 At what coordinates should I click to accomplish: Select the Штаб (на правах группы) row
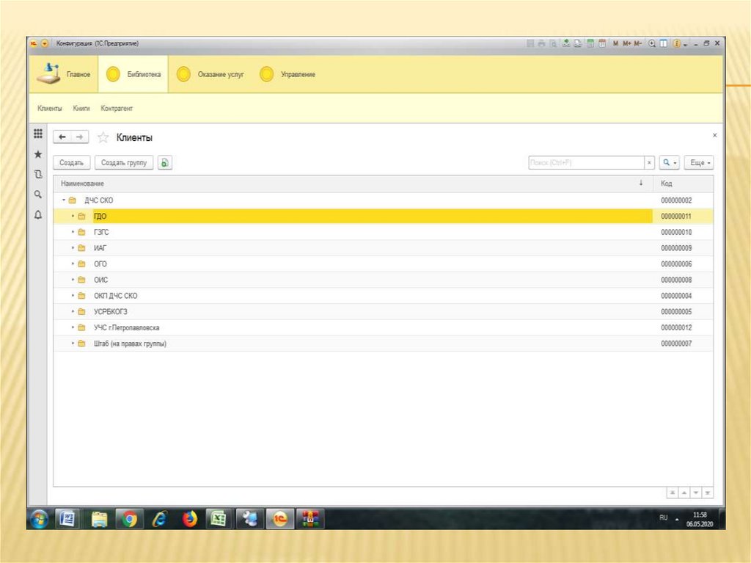383,344
